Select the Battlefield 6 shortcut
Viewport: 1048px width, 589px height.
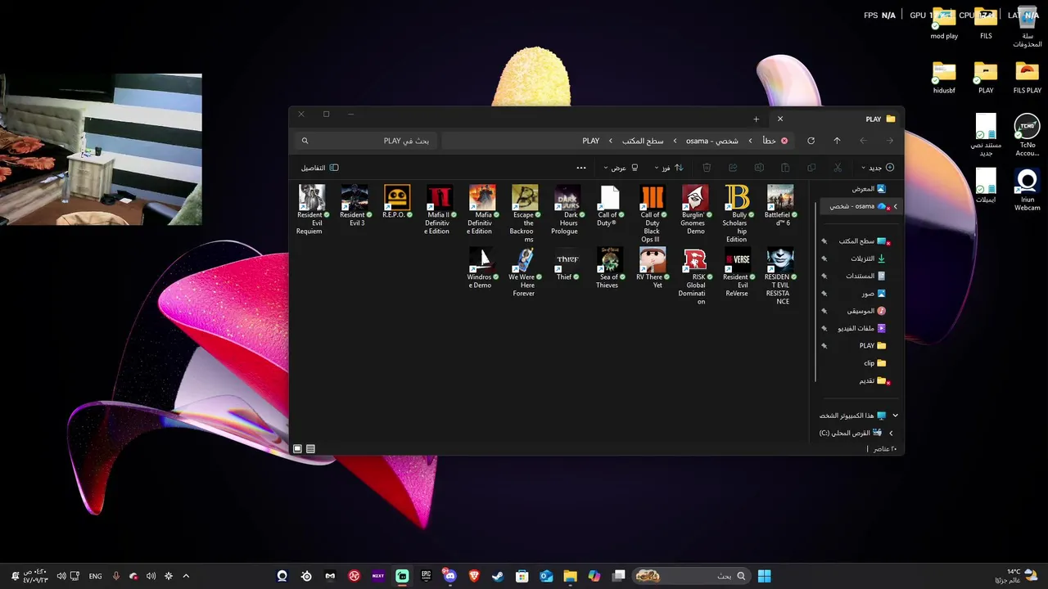pos(779,205)
